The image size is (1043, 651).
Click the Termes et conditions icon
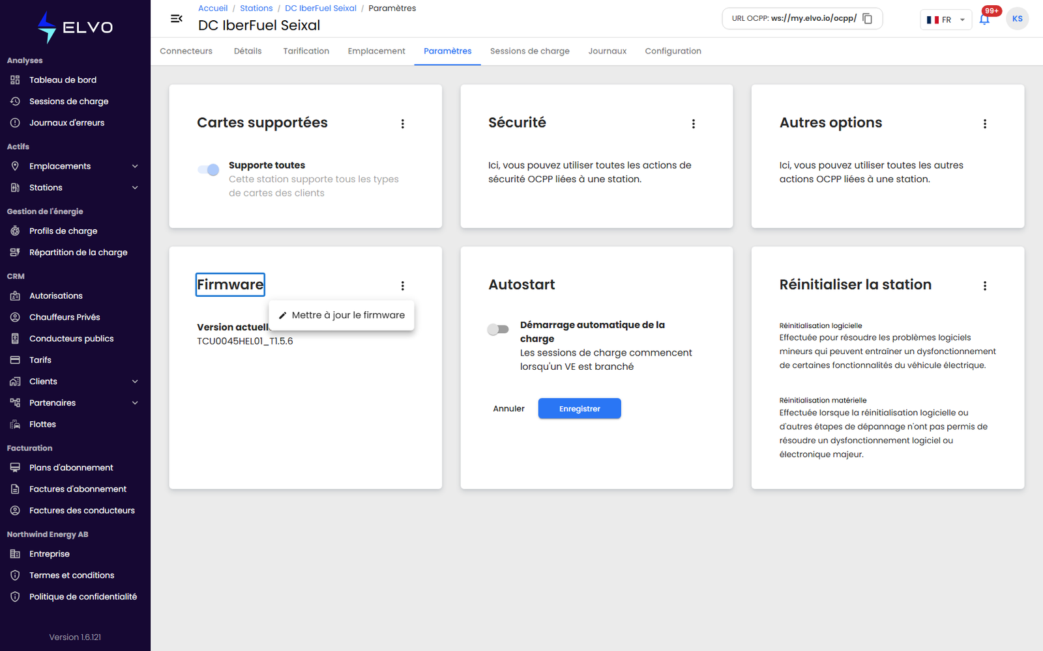[x=15, y=575]
